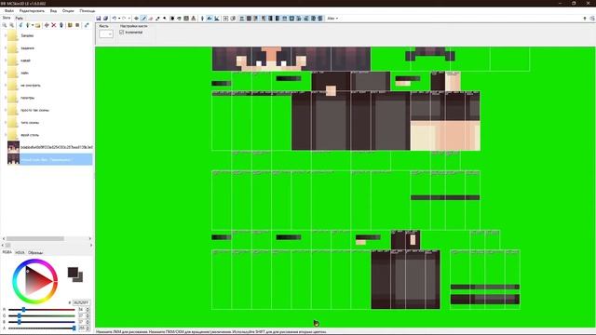This screenshot has height=335, width=596.
Task: Expand the kawaii folder
Action: point(6,60)
